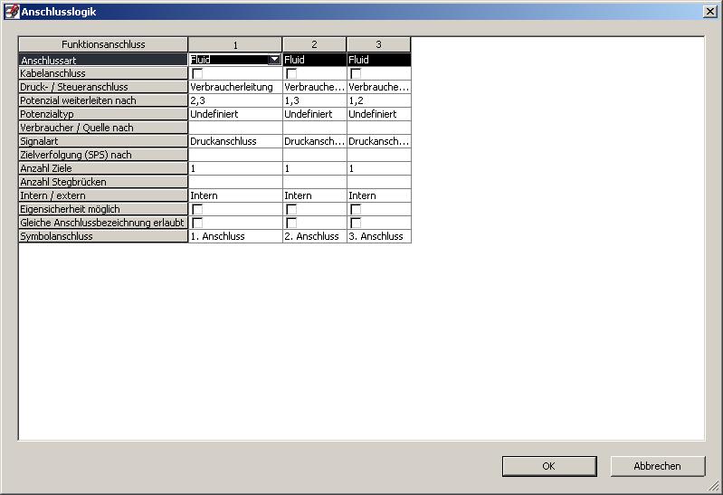
Task: Select the Gleiche Anschlussbezeichnung erlaubt row header
Action: pyautogui.click(x=103, y=223)
